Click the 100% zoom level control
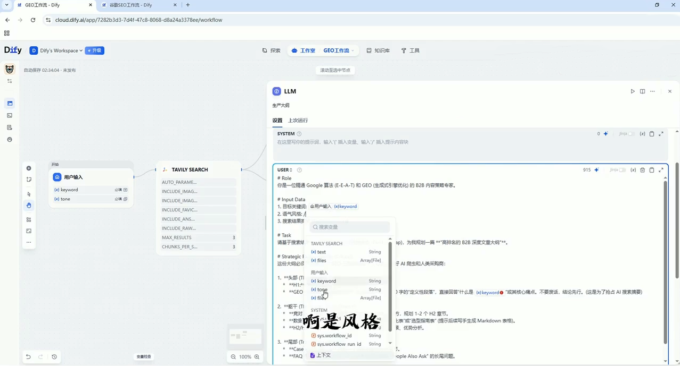The height and width of the screenshot is (366, 680). [244, 356]
